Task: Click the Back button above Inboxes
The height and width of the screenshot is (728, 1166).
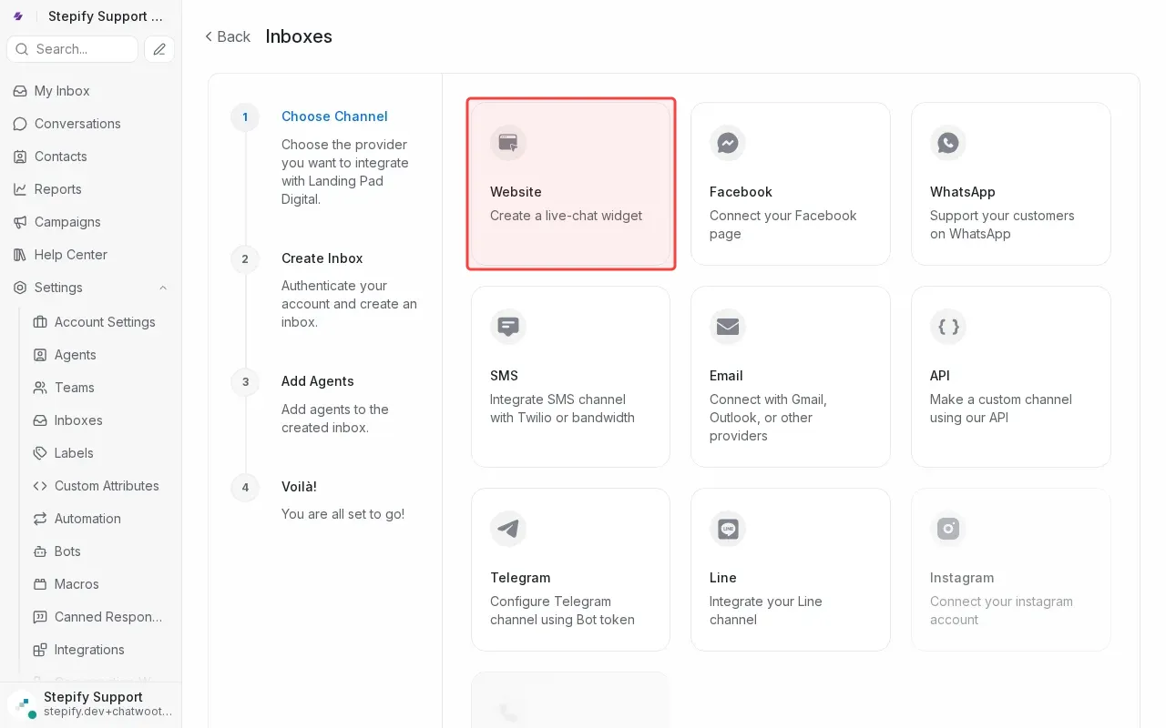Action: [227, 36]
